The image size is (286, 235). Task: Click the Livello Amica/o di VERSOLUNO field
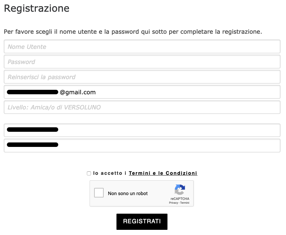(x=142, y=107)
